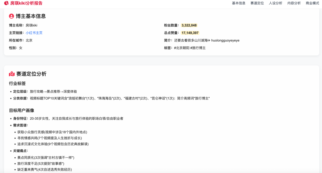Click the user avatar icon beside 博主基本信息

point(12,16)
